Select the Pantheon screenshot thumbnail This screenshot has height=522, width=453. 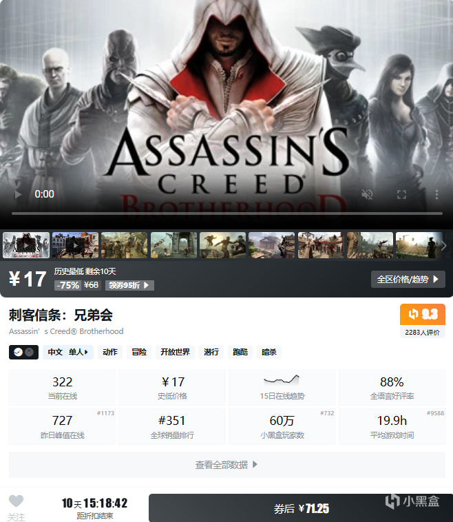pyautogui.click(x=272, y=245)
